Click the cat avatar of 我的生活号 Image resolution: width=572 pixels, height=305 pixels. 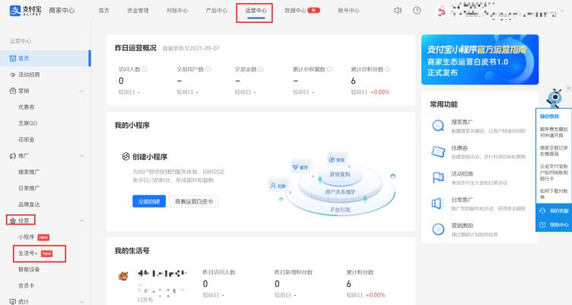point(123,276)
